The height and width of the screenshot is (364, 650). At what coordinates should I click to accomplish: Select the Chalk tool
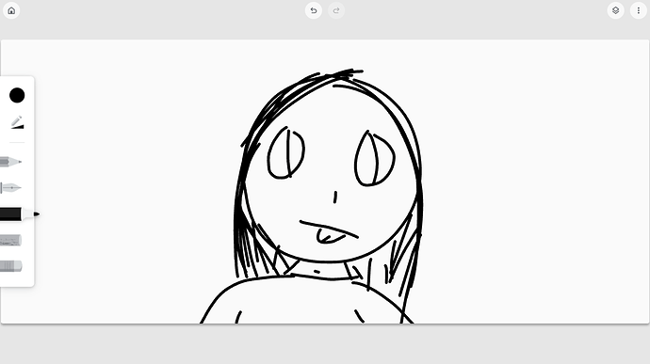[x=10, y=240]
